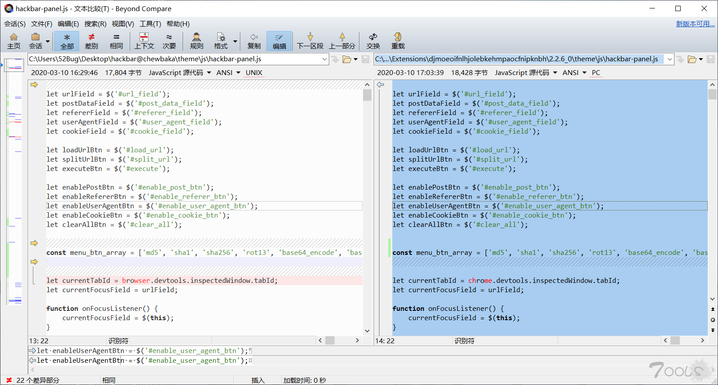The height and width of the screenshot is (385, 718).
Task: Click the 新版本可用 update link
Action: [x=695, y=24]
